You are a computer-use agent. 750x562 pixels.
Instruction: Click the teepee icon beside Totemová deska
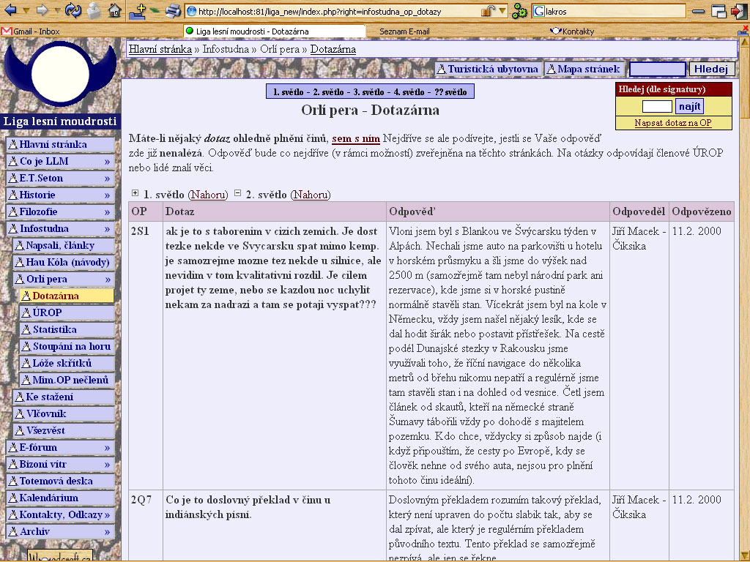(13, 482)
